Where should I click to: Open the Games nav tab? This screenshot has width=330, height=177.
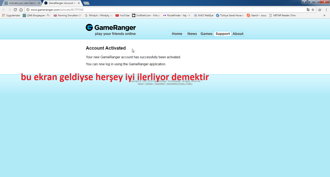(207, 34)
